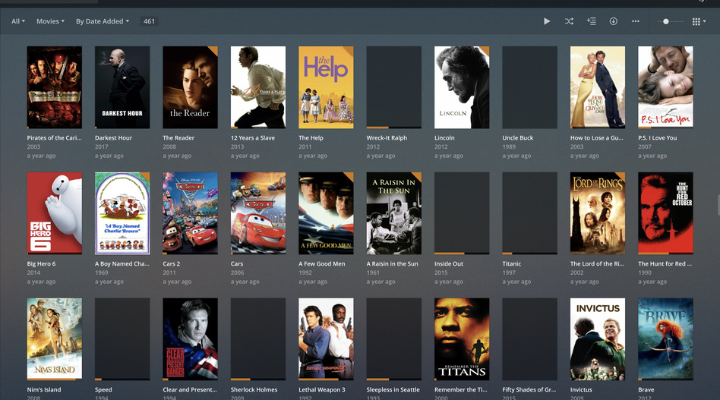Add library to playlist icon

point(592,21)
